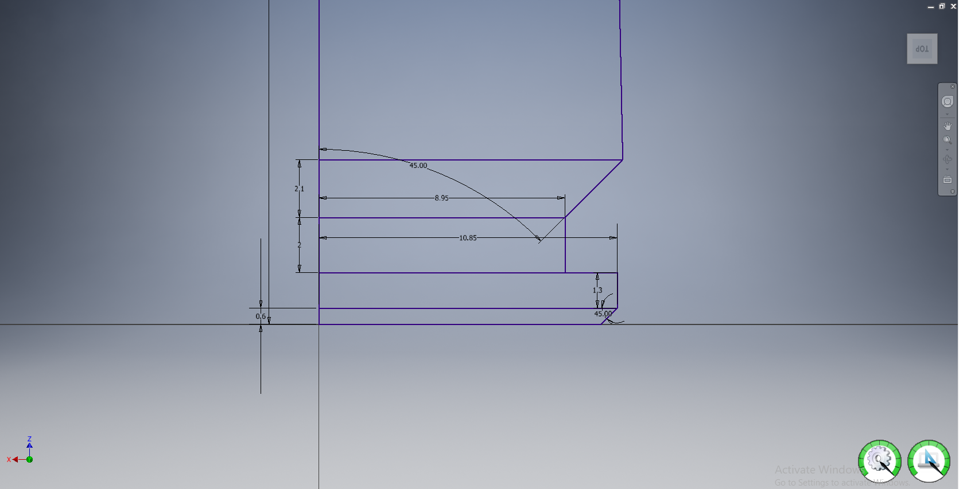Open the Full Navigation Wheel
This screenshot has height=489, width=959.
click(947, 101)
